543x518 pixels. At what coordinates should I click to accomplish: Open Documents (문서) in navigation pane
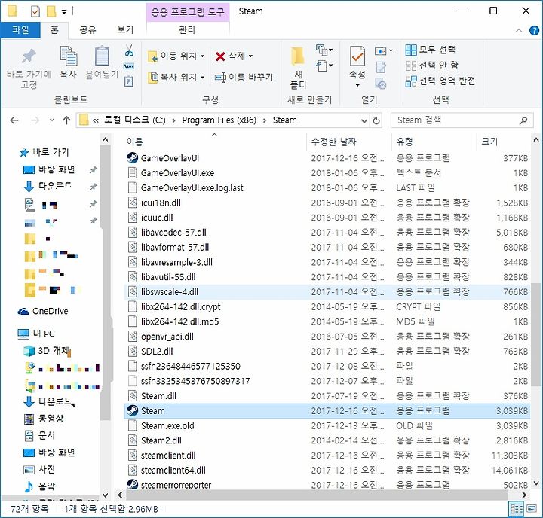click(x=39, y=435)
